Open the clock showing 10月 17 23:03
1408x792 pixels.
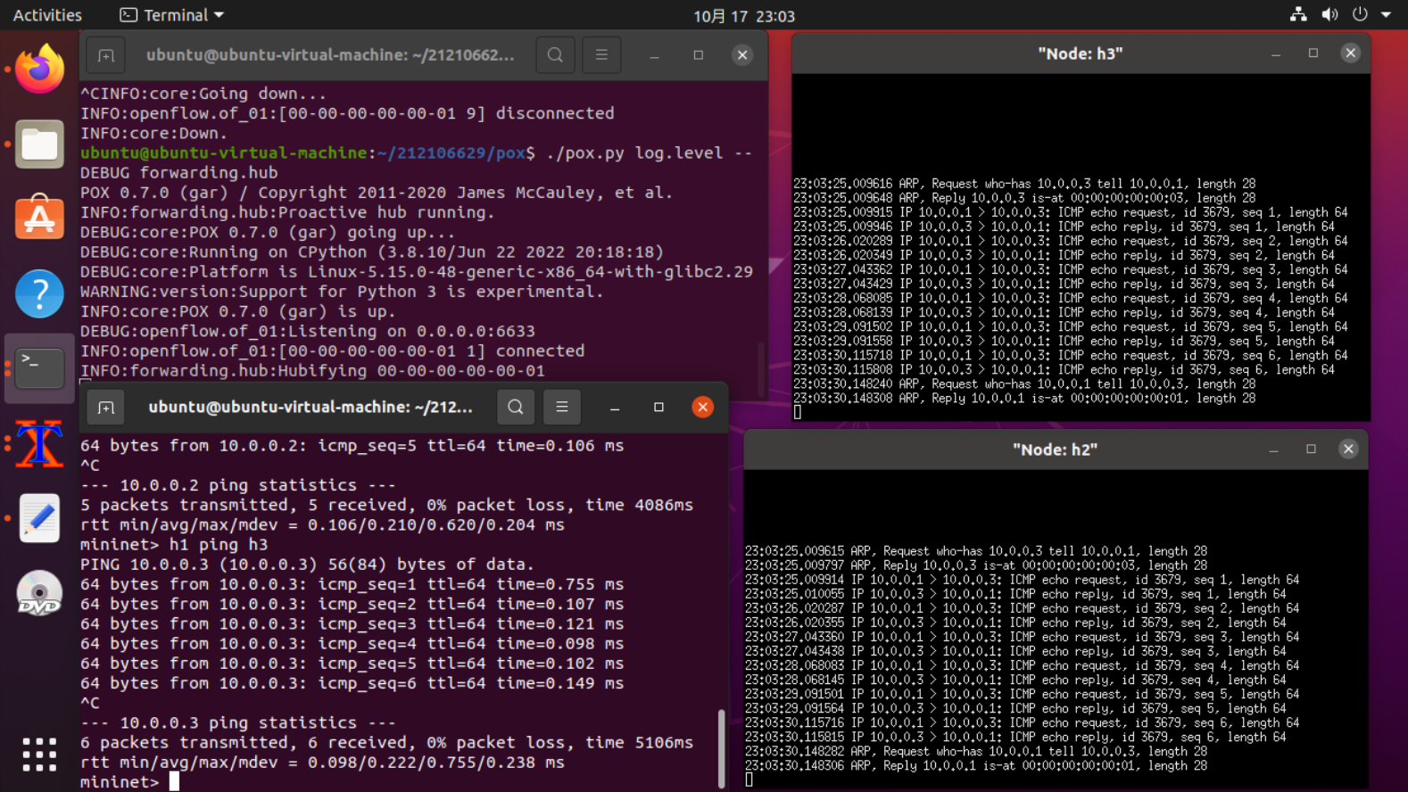(x=744, y=16)
